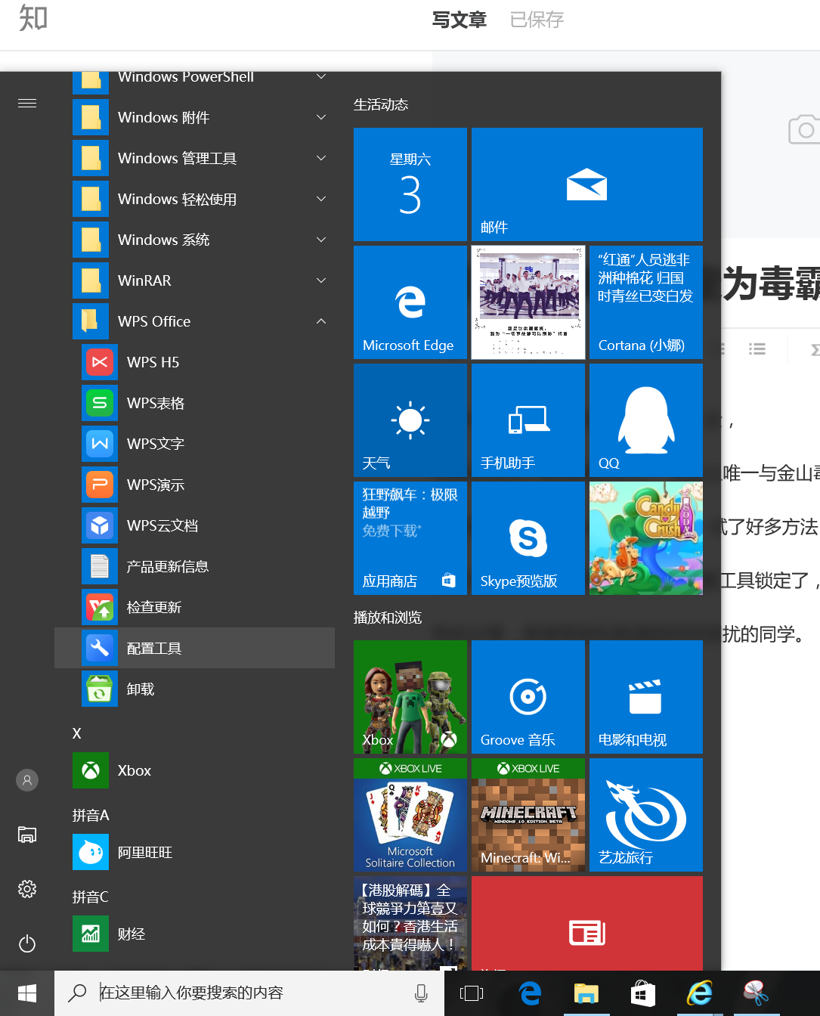Click the Microsoft Edge tile
Screen dimensions: 820x1016
[x=410, y=302]
